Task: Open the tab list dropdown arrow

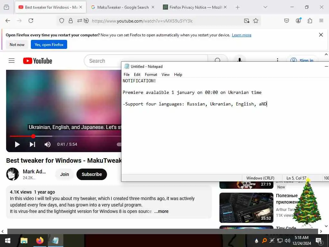Action: pos(265,7)
